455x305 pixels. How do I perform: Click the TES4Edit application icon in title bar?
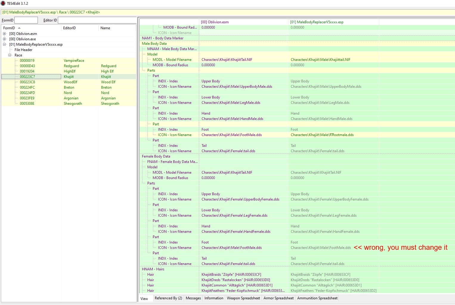3,3
